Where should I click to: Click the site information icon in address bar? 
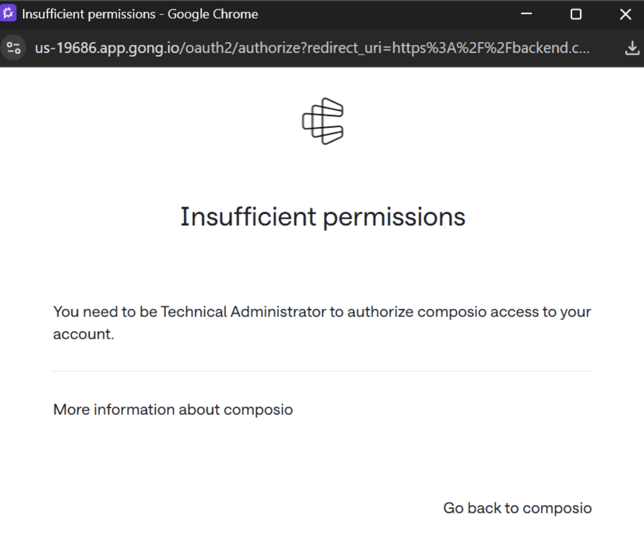[14, 48]
